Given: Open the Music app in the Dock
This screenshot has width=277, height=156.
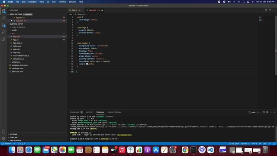Looking at the screenshot, I should click(122, 150).
